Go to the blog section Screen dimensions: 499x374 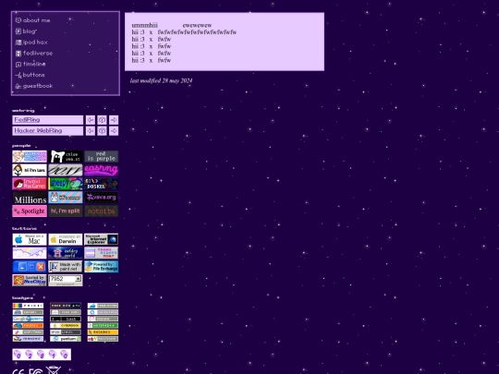(x=26, y=31)
